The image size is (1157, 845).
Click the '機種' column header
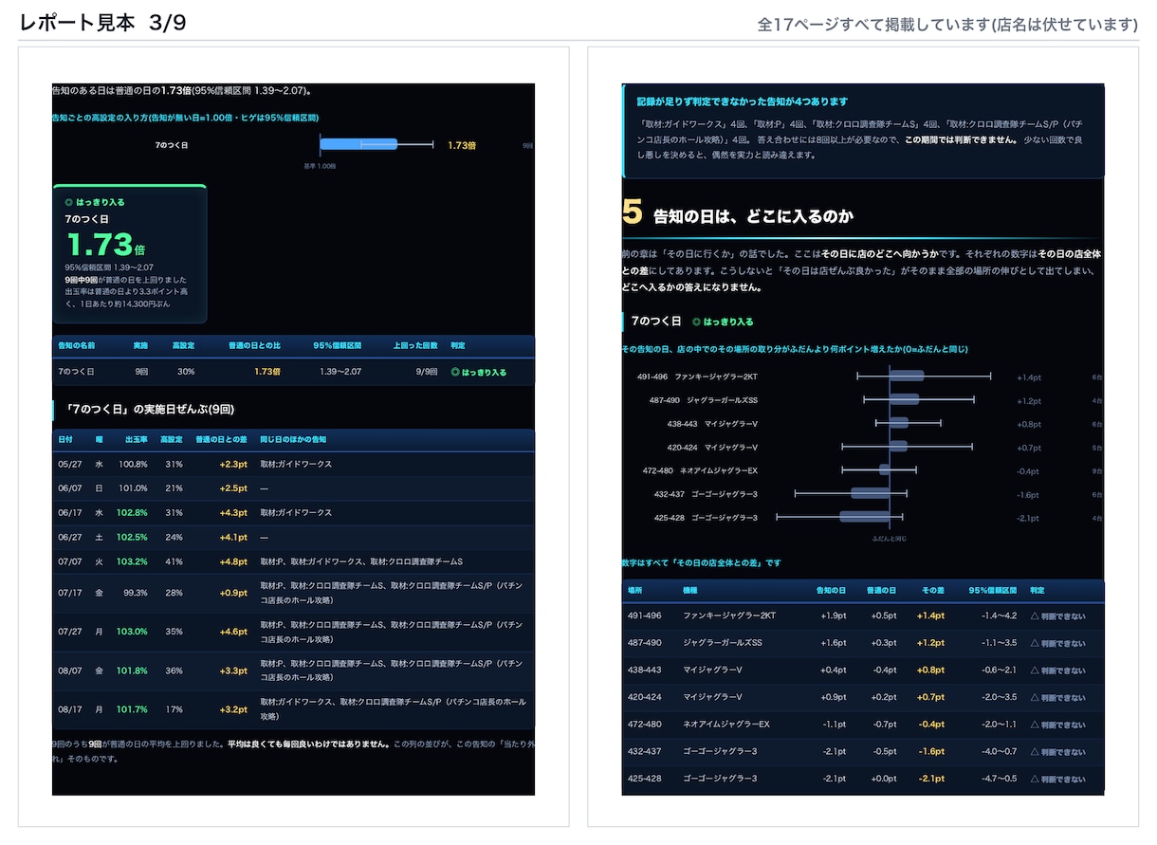pyautogui.click(x=690, y=590)
